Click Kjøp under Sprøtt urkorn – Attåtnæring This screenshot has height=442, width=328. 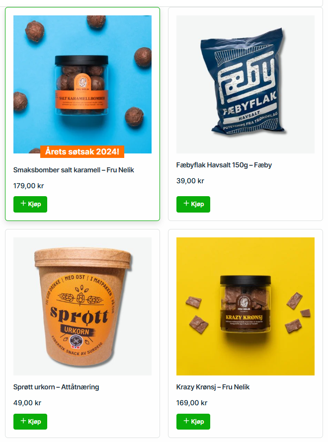coord(30,422)
